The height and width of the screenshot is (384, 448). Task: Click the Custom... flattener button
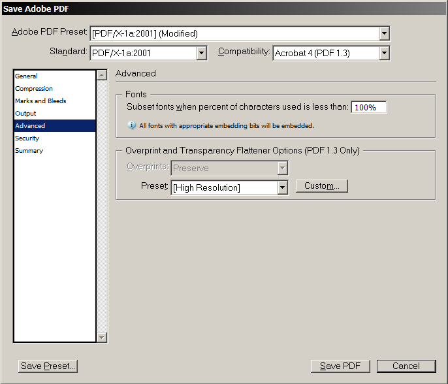pos(322,186)
